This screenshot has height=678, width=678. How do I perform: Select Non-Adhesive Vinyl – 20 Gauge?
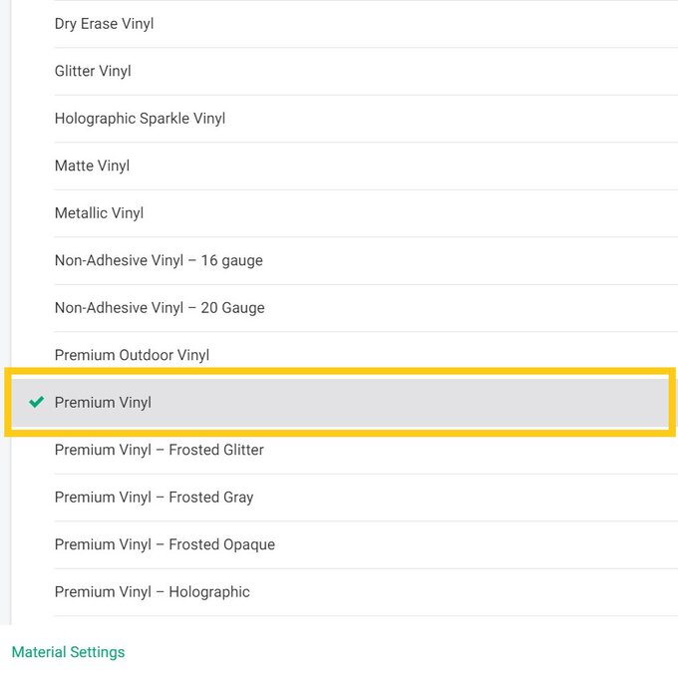coord(160,308)
